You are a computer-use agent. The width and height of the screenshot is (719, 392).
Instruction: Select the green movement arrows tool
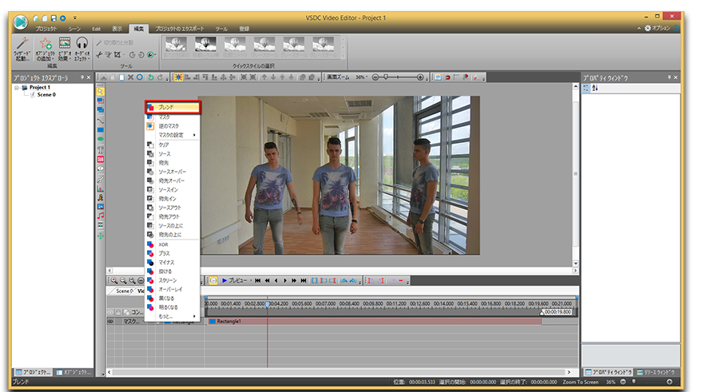(x=100, y=236)
